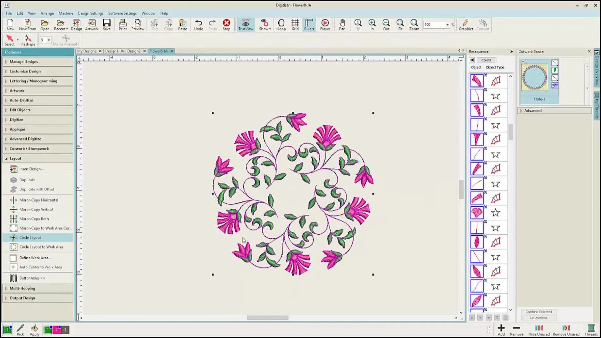This screenshot has width=601, height=338.
Task: Click the Apply color tool
Action: tap(34, 330)
